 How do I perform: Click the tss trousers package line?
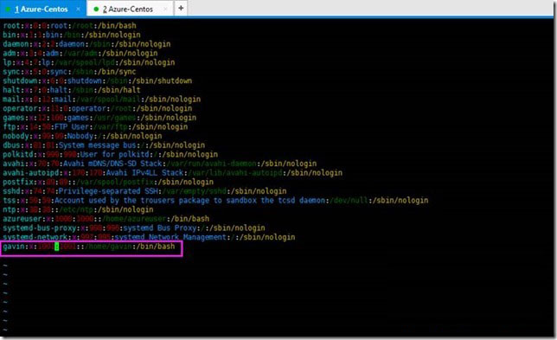click(215, 201)
